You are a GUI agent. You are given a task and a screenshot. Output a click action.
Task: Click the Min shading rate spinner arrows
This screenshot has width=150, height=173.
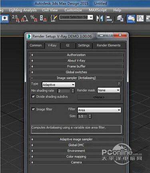click(73, 91)
